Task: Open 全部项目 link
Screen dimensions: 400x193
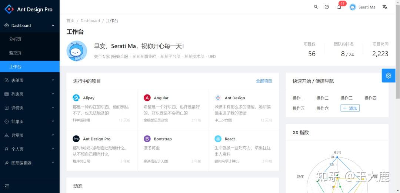Action: (x=264, y=81)
